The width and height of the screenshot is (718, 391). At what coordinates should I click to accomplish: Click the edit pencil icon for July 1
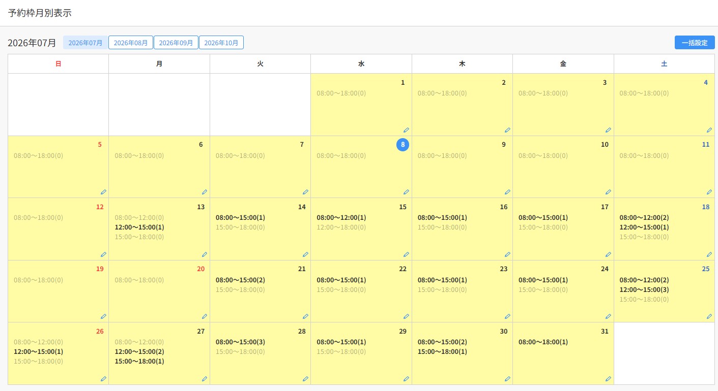[x=406, y=130]
